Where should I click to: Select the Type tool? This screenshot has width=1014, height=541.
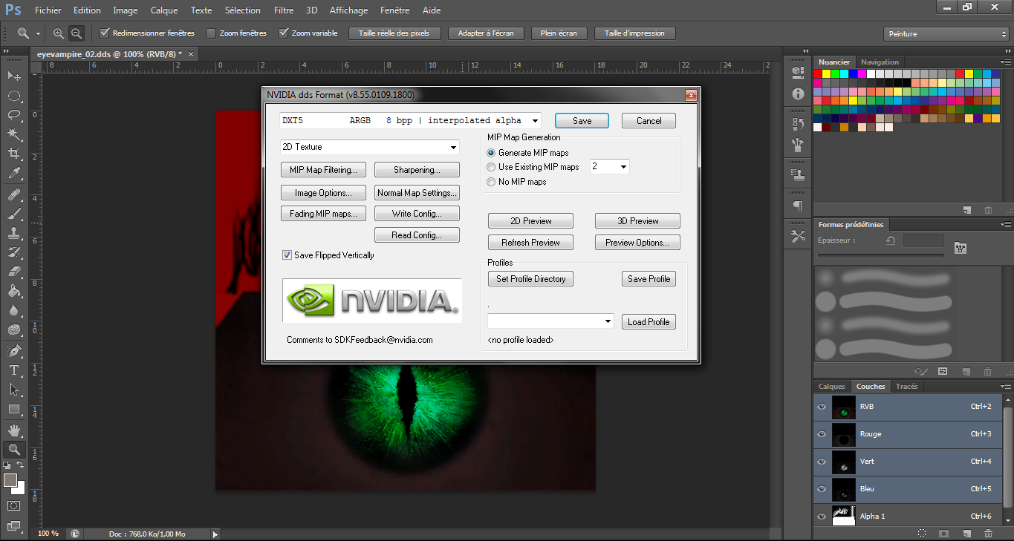coord(15,370)
